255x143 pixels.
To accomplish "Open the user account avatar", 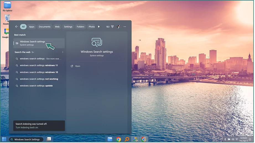I will tap(119, 27).
